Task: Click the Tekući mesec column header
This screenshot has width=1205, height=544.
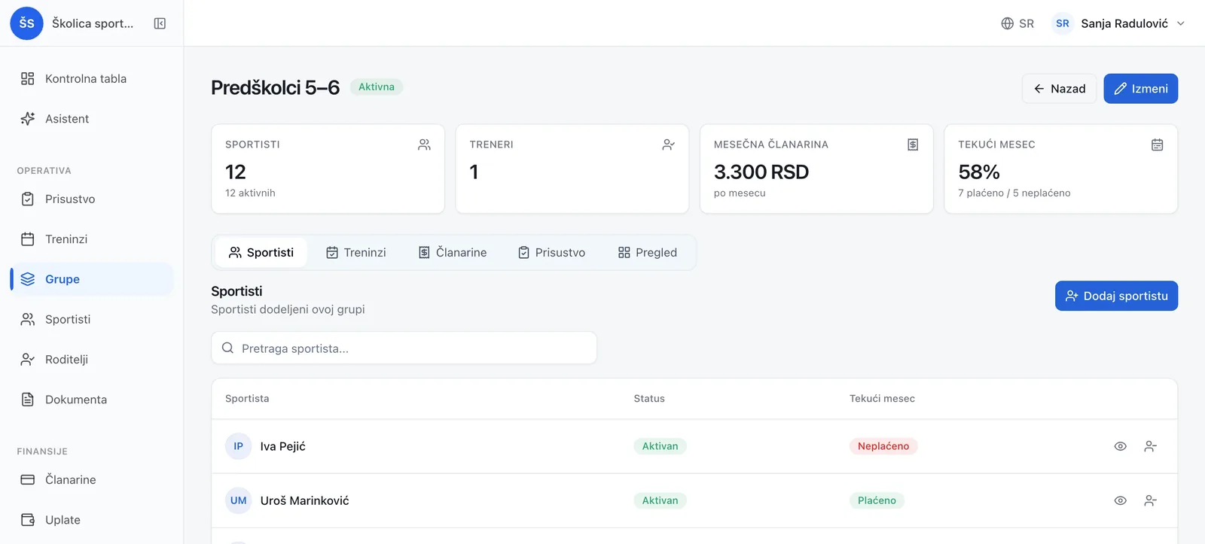Action: pyautogui.click(x=882, y=399)
